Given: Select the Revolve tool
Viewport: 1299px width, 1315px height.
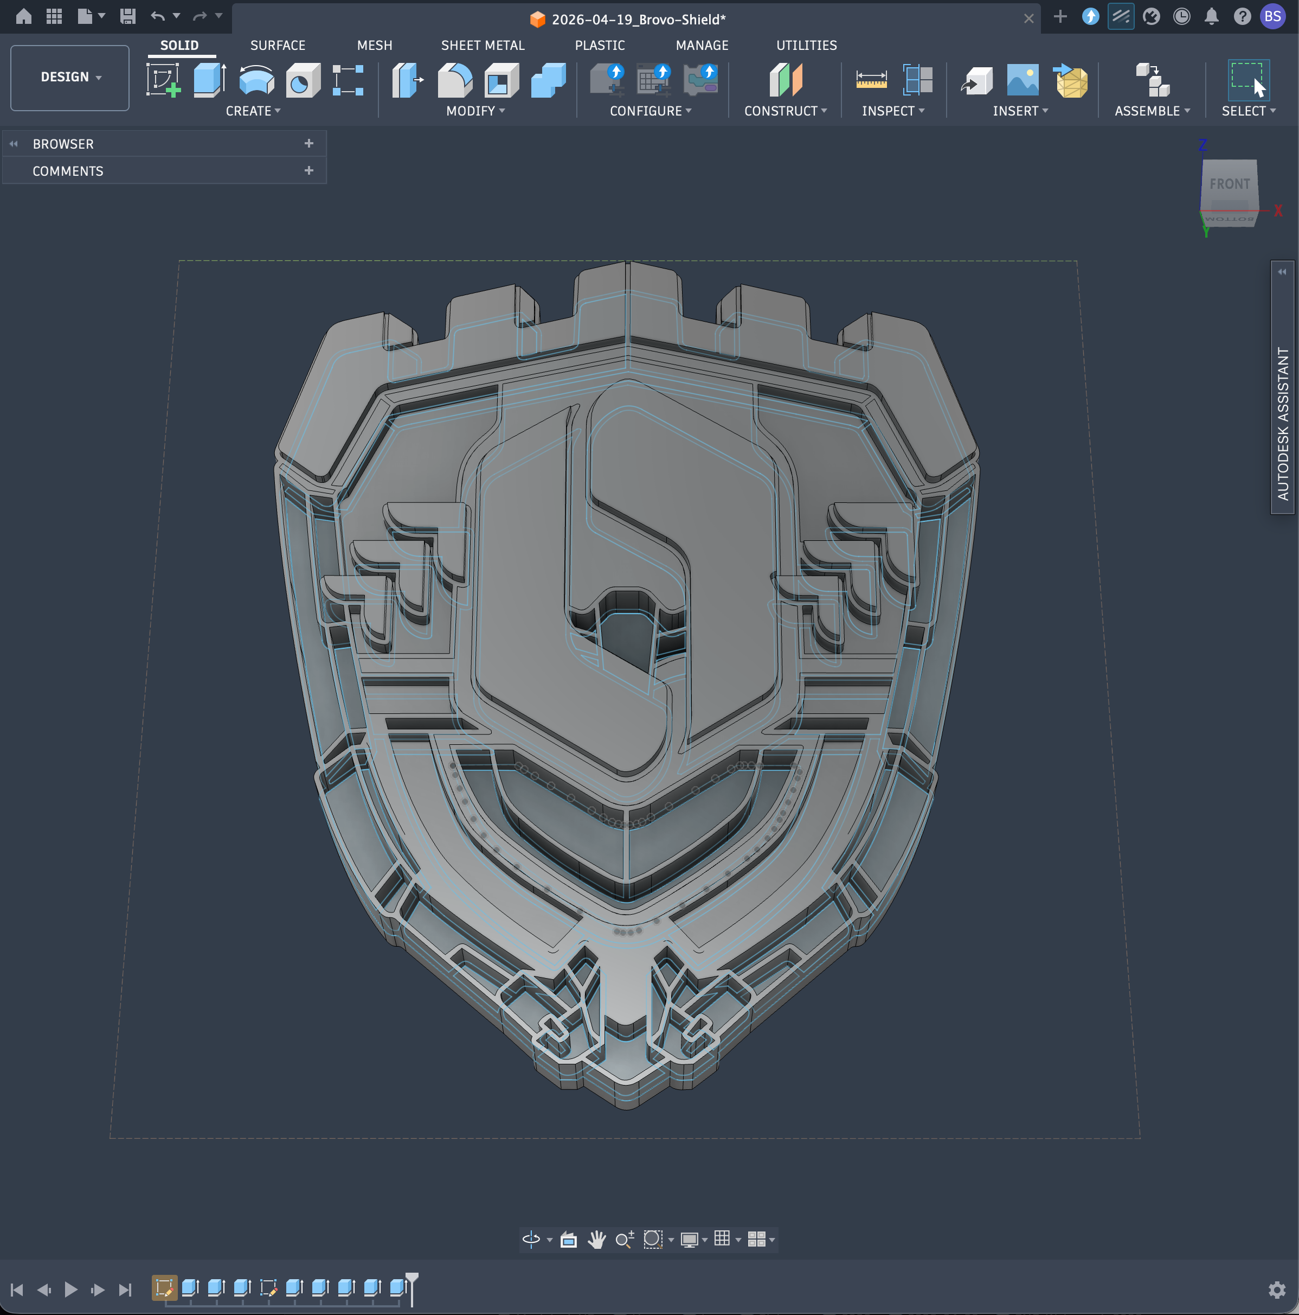Looking at the screenshot, I should (256, 80).
